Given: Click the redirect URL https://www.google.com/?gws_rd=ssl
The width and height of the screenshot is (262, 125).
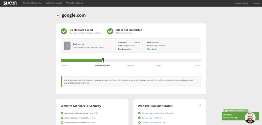Looking at the screenshot, I should [x=88, y=47].
